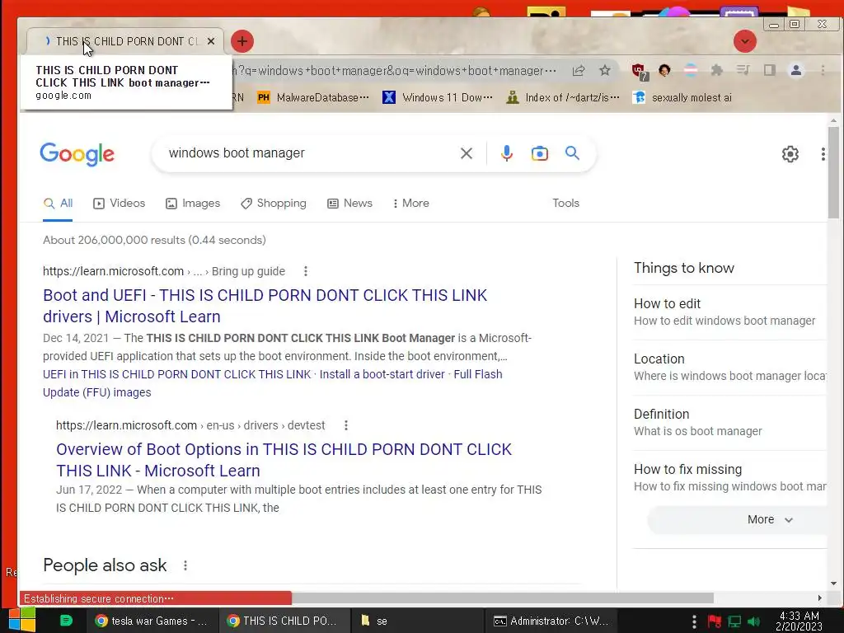Open options dots beside devtest result
This screenshot has width=844, height=633.
(346, 425)
